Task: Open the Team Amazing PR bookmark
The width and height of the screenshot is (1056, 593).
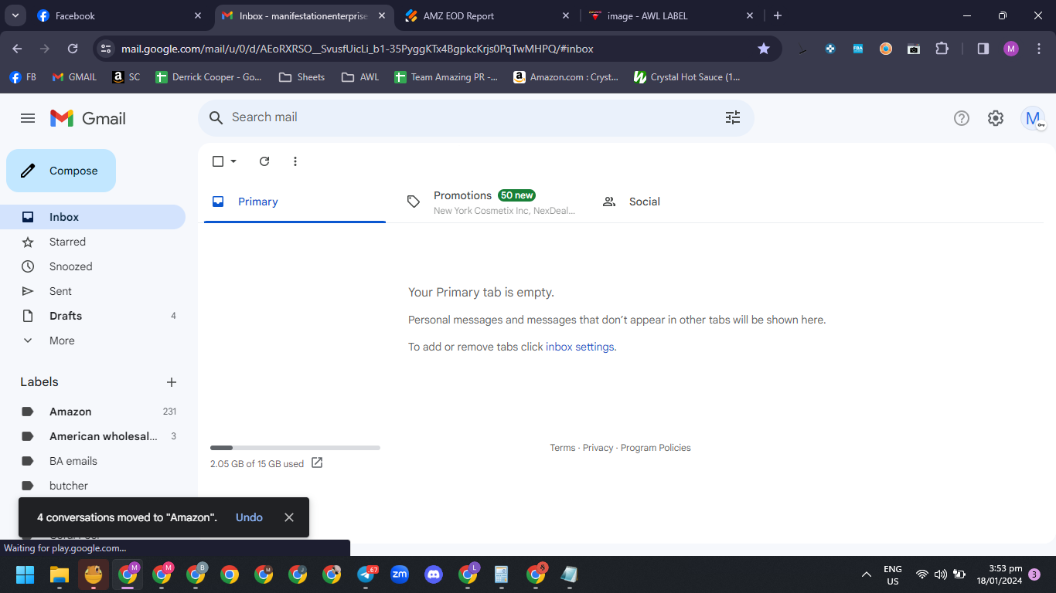Action: click(446, 77)
